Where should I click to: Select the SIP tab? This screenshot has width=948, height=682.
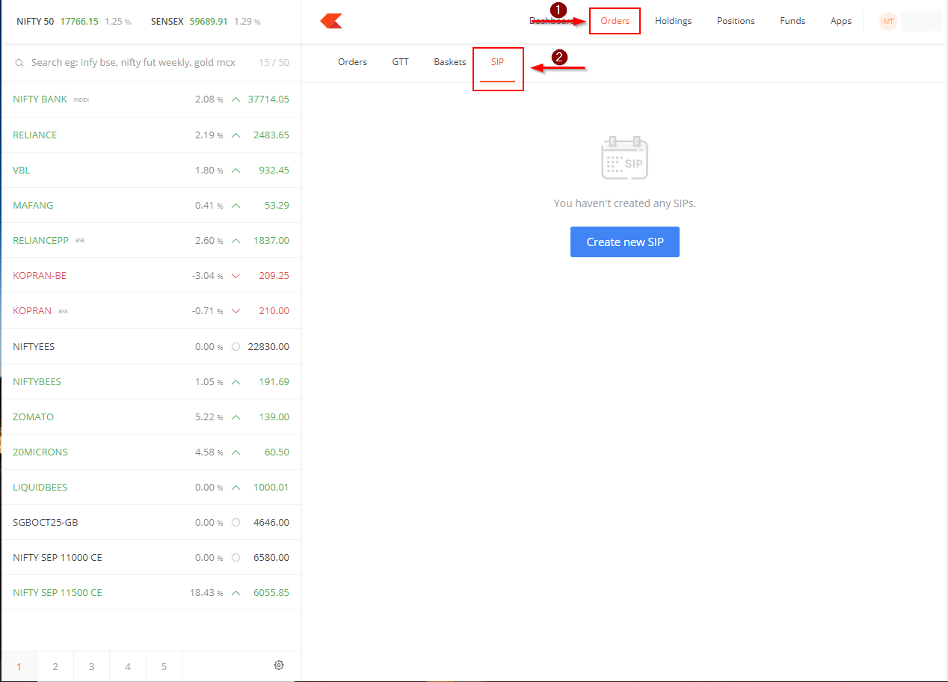497,62
